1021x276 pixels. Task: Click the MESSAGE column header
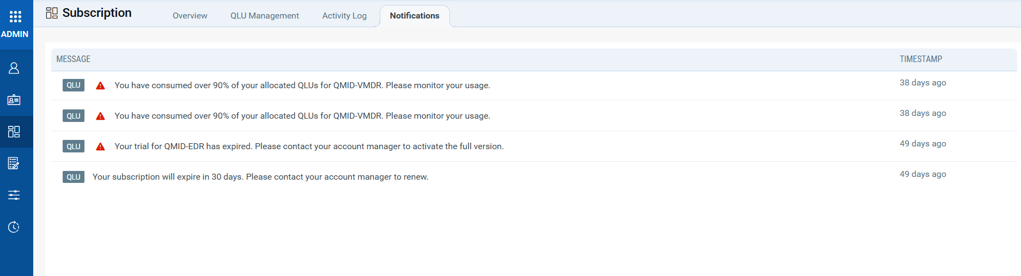[74, 59]
